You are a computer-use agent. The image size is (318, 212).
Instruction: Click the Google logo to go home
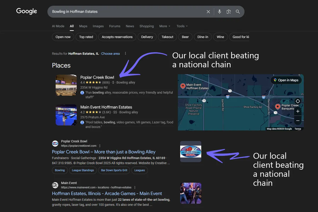[26, 11]
